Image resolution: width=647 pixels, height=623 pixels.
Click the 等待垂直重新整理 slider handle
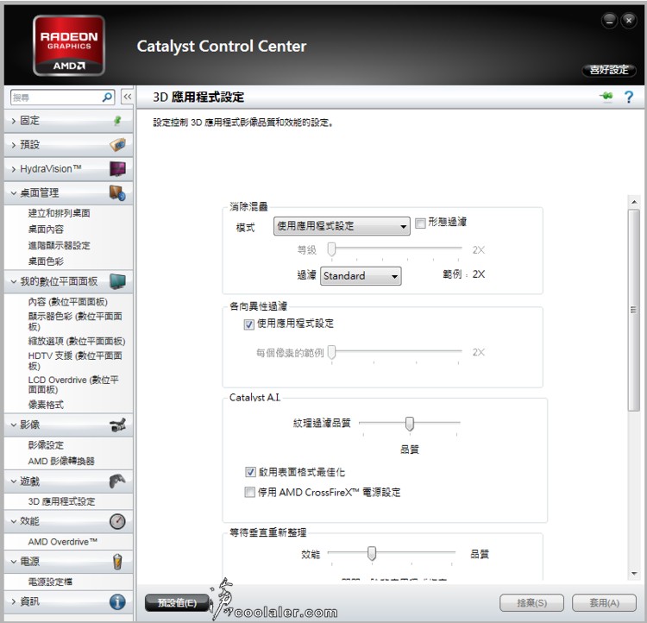point(372,553)
